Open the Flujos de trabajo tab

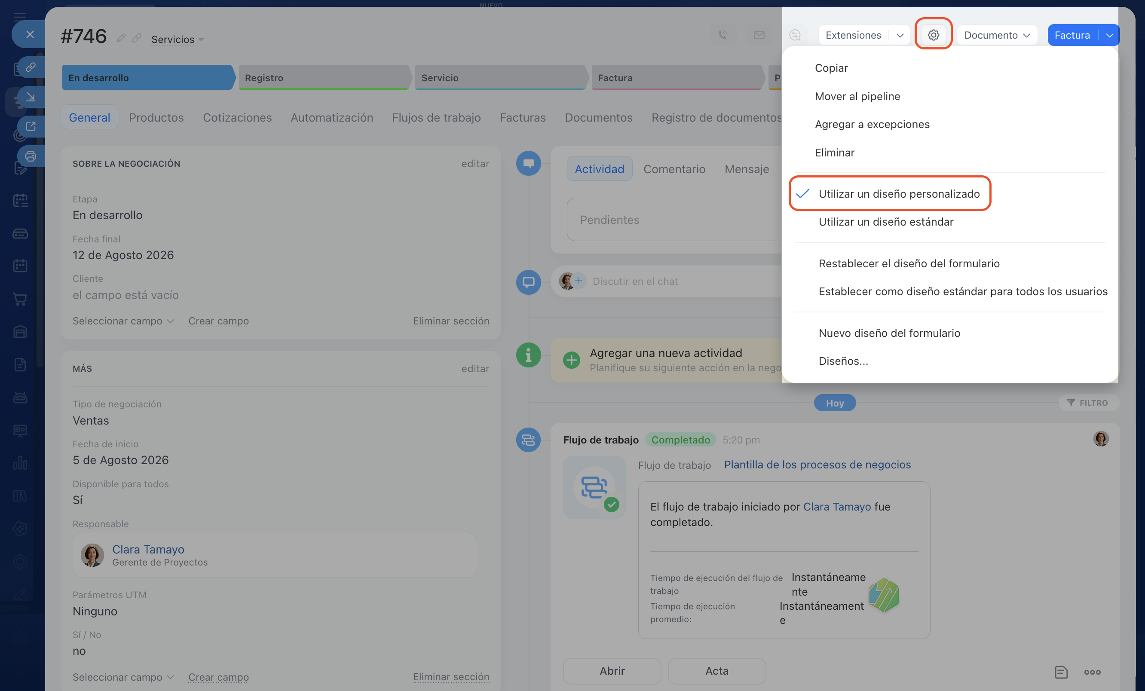tap(436, 118)
